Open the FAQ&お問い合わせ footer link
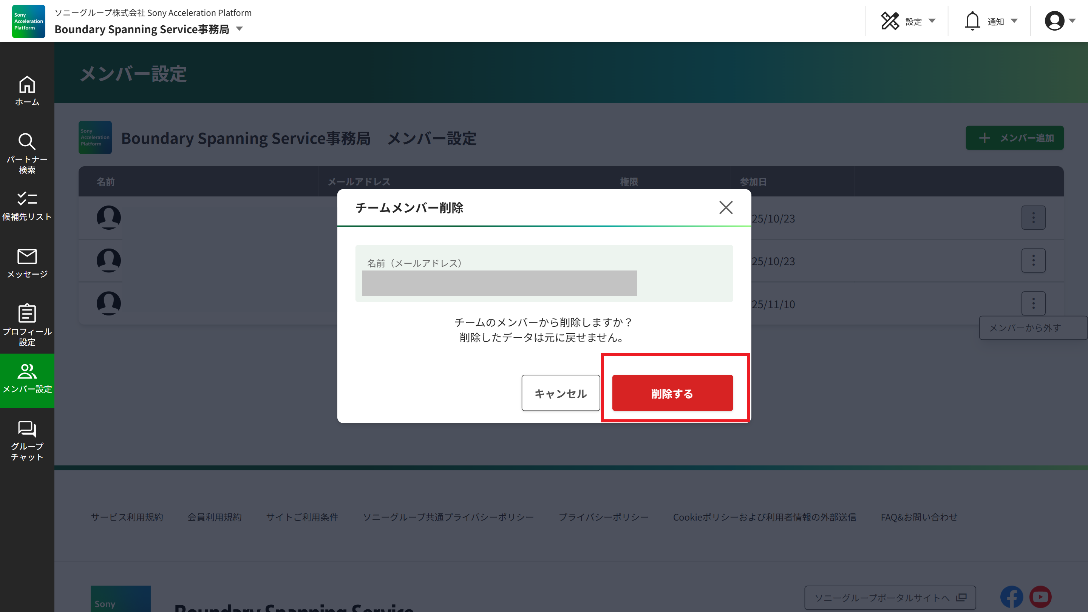The height and width of the screenshot is (612, 1088). [919, 517]
